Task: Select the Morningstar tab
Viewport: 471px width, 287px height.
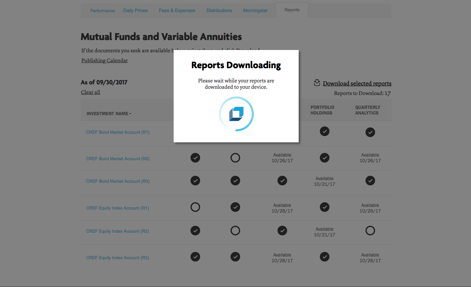Action: click(x=255, y=11)
